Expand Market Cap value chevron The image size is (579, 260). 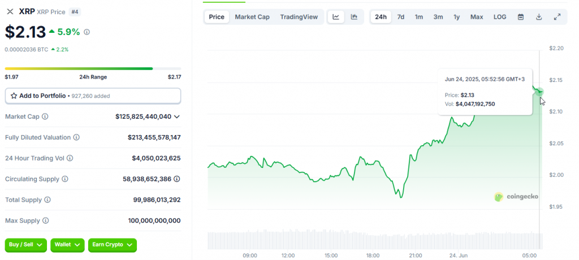coord(177,116)
